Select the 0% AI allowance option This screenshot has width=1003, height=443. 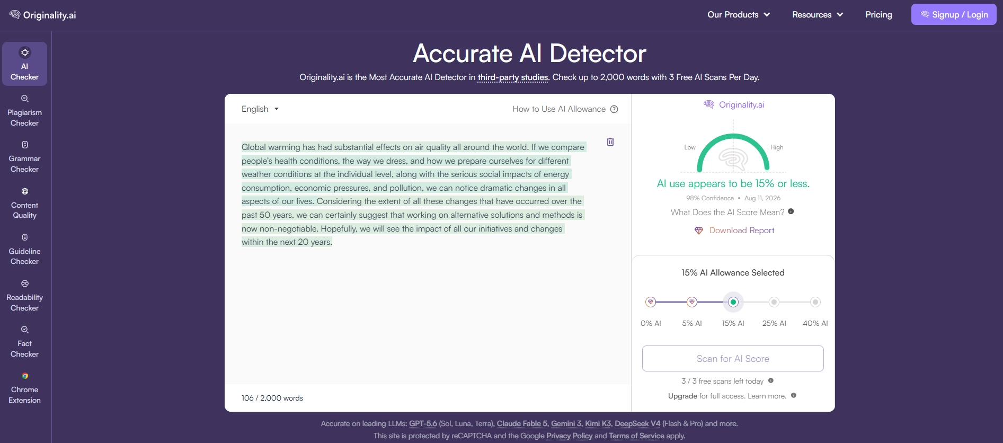[x=651, y=302]
